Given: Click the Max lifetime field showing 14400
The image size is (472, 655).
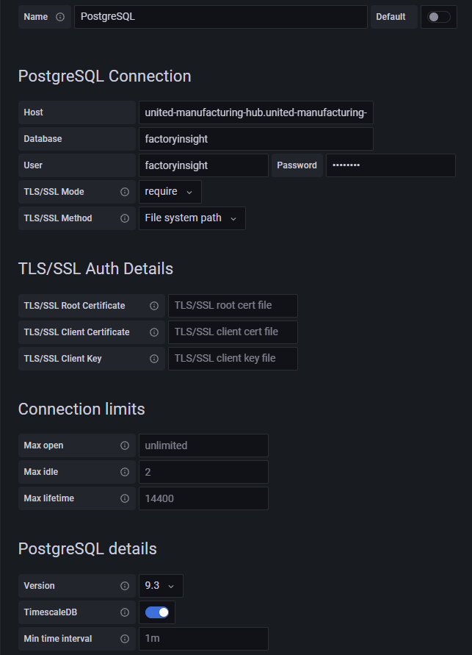Looking at the screenshot, I should click(203, 498).
